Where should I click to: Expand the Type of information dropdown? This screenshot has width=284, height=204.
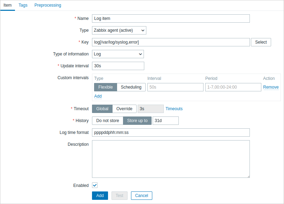118,54
